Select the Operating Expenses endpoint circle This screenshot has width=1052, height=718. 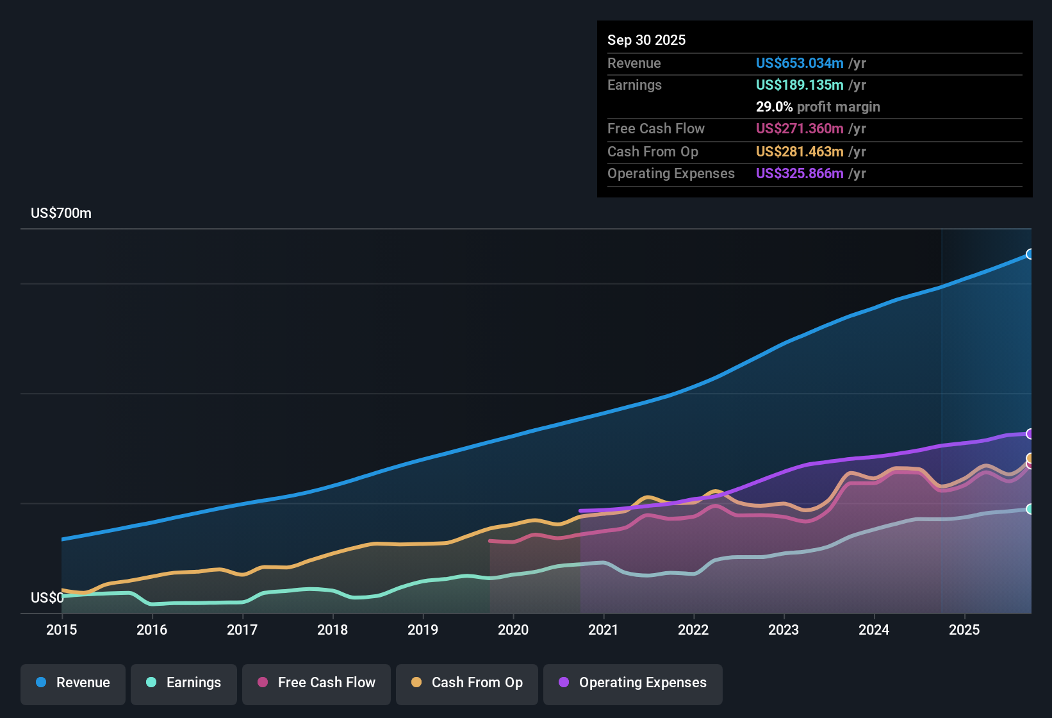1030,434
